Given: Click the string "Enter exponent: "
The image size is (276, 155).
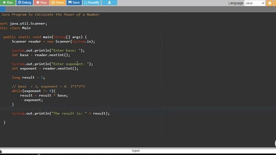Looking at the screenshot, I should 70,64.
